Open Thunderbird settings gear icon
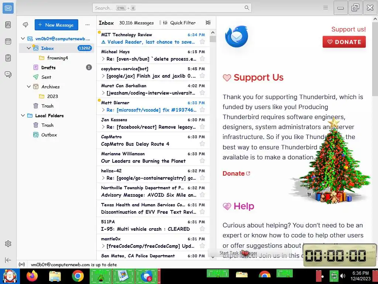The height and width of the screenshot is (284, 378). [8, 244]
